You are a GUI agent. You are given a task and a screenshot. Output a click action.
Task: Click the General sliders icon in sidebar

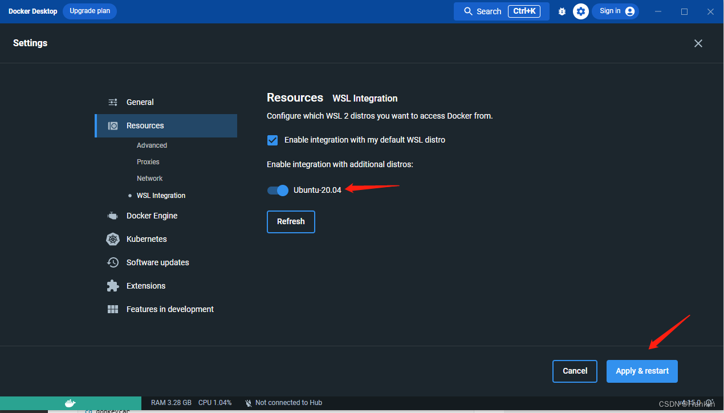pyautogui.click(x=112, y=102)
